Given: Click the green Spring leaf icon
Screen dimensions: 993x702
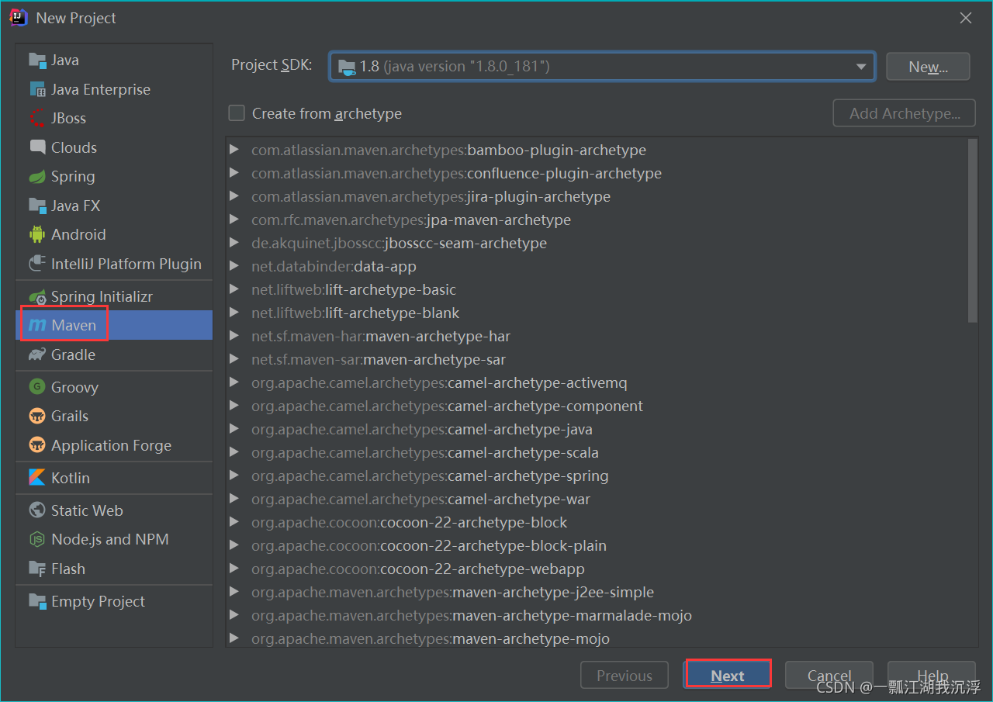Looking at the screenshot, I should point(37,177).
